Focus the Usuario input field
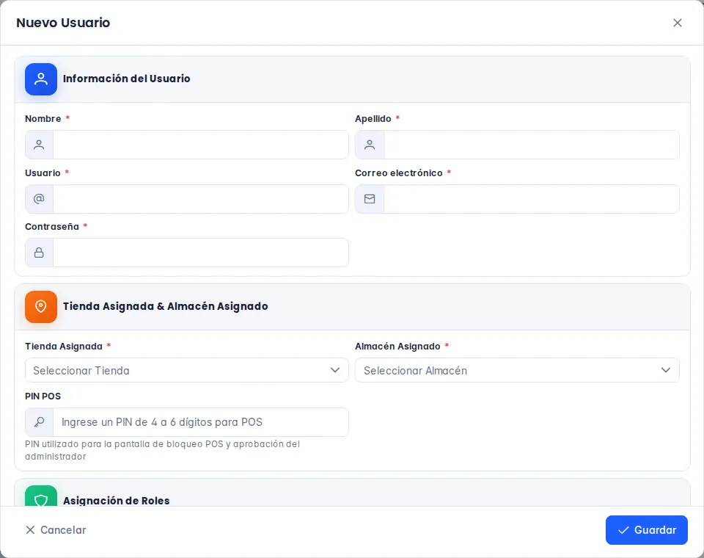 pos(201,199)
